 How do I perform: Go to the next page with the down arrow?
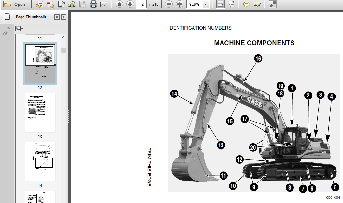130,4
